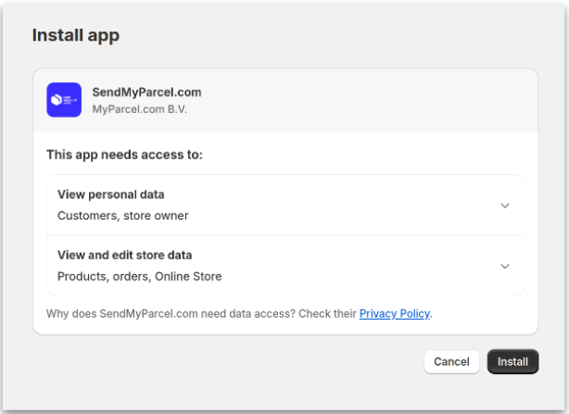Select "View and edit store data" title
Viewport: 569px width, 414px height.
125,255
